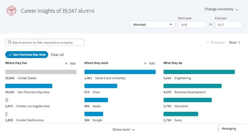Open the Attended dropdown selector
Screen dimensions: 248x132
click(x=153, y=25)
